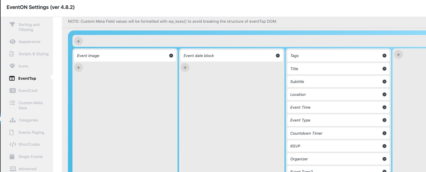The height and width of the screenshot is (172, 426).
Task: Remove the Event Image field via minus icon
Action: 171,56
